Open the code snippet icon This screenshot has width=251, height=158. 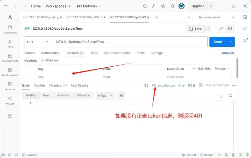245,29
